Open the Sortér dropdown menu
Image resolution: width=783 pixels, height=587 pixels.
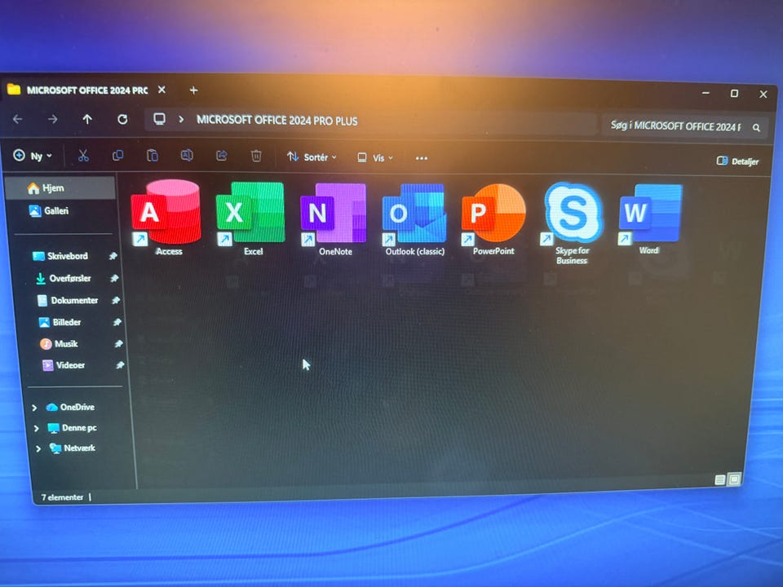click(312, 157)
